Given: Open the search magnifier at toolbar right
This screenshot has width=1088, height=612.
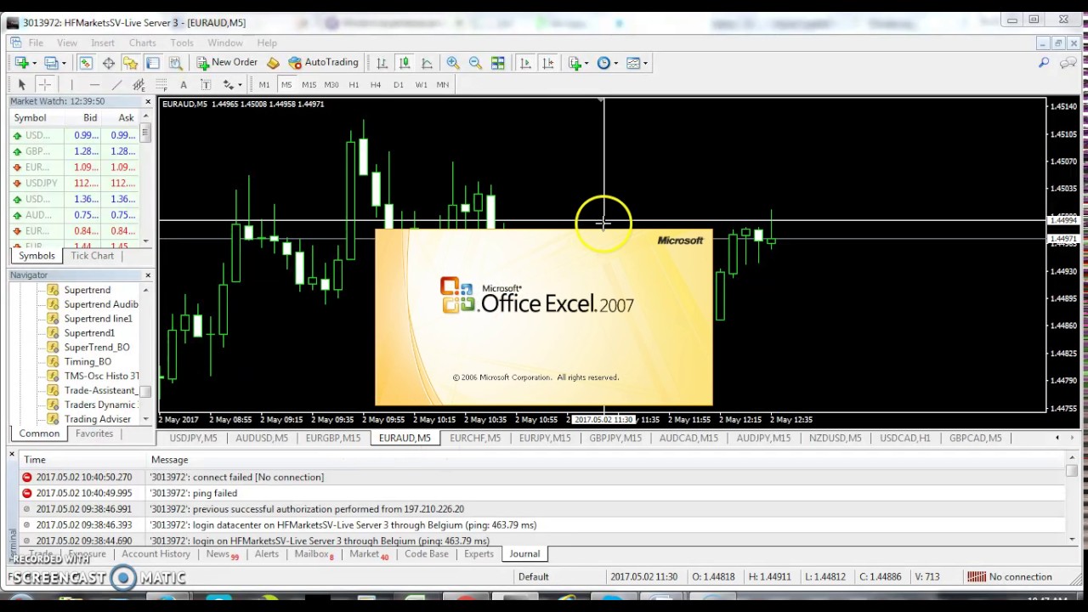Looking at the screenshot, I should pyautogui.click(x=1044, y=63).
